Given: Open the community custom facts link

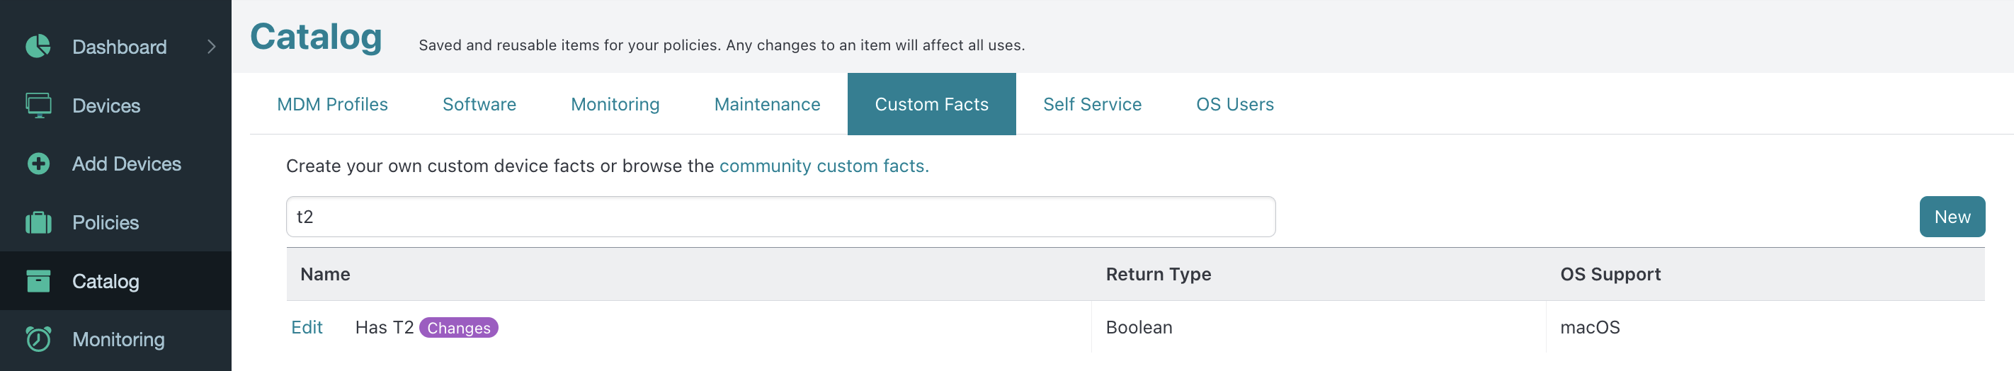Looking at the screenshot, I should pos(824,166).
